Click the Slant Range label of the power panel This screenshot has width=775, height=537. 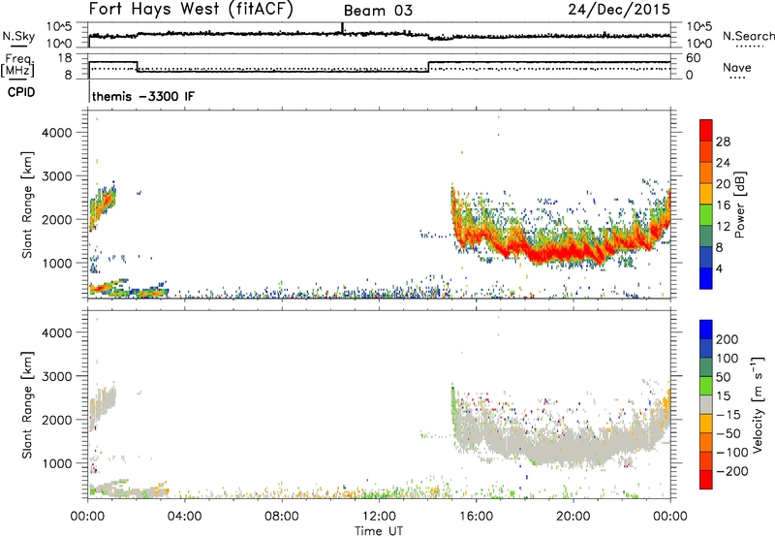(x=27, y=205)
